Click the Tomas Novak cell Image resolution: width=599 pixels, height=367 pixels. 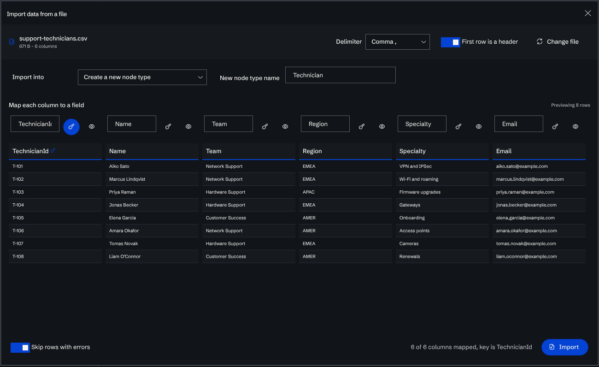152,244
